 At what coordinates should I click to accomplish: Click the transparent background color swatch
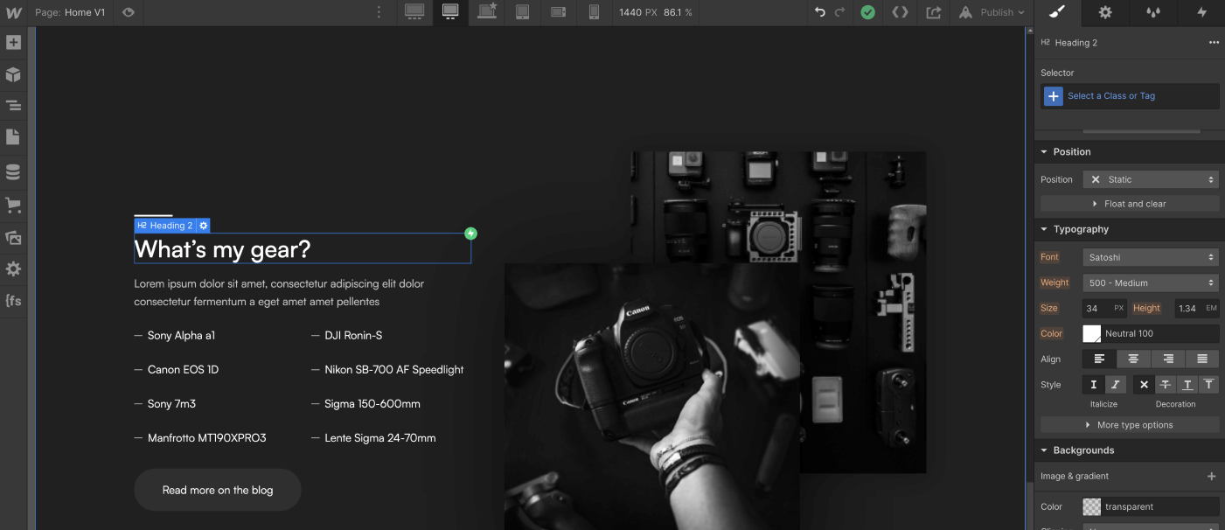(1092, 506)
